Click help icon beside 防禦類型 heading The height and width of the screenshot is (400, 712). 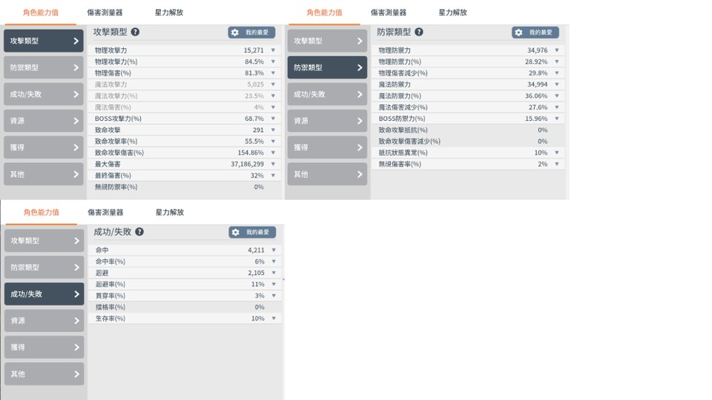(x=419, y=32)
